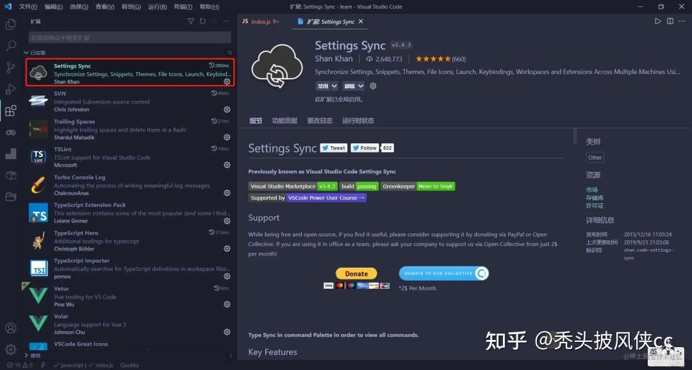The height and width of the screenshot is (370, 692).
Task: Open manage gear for Turbo Console Log
Action: coord(227,193)
